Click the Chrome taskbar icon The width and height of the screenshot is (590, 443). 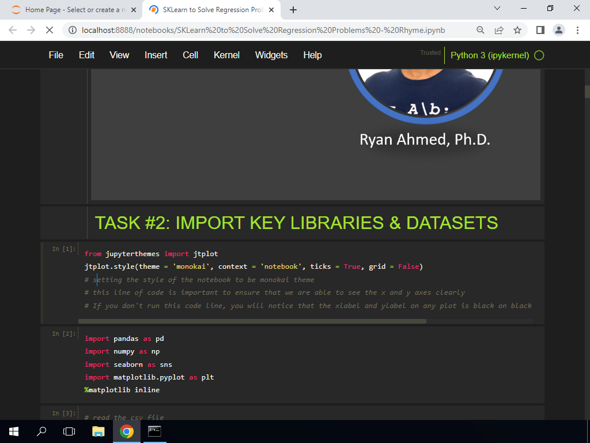127,431
